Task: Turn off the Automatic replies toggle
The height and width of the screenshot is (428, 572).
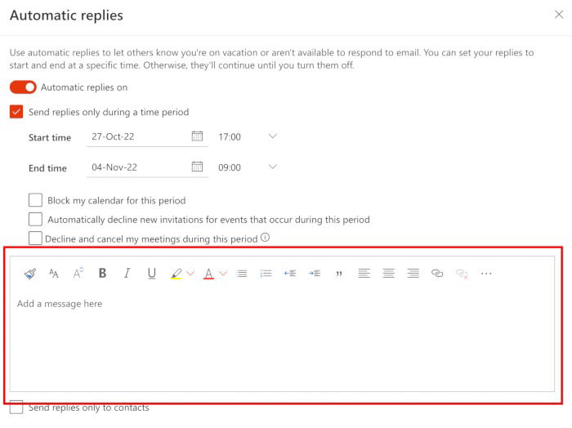Action: click(23, 87)
